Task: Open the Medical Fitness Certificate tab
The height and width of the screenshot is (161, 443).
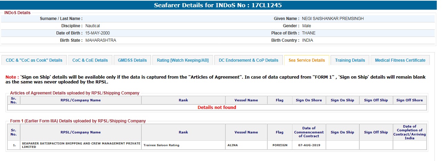Action: click(400, 60)
